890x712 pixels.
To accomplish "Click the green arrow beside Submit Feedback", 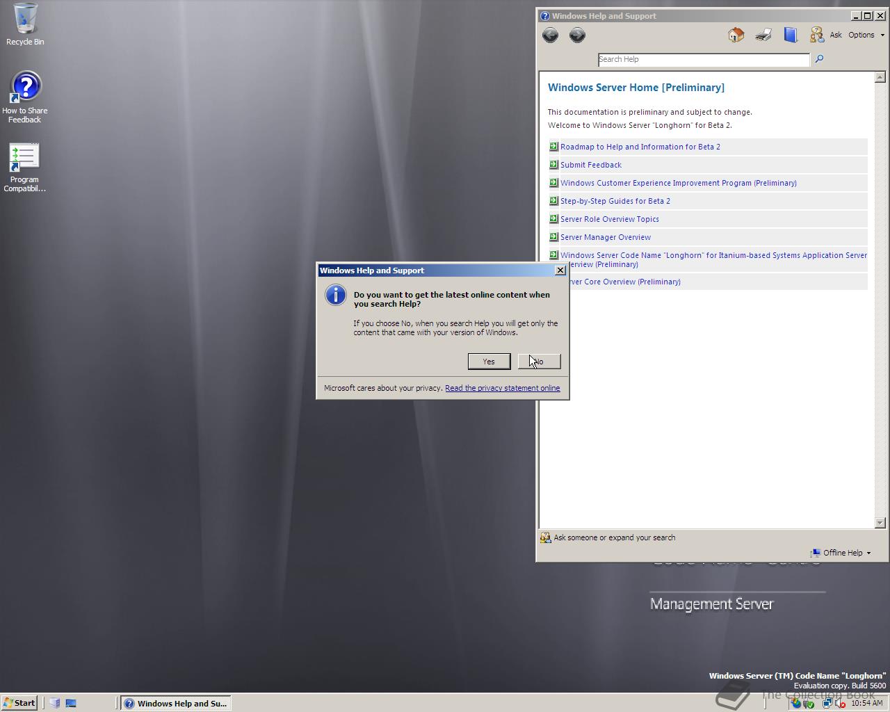I will coord(553,164).
